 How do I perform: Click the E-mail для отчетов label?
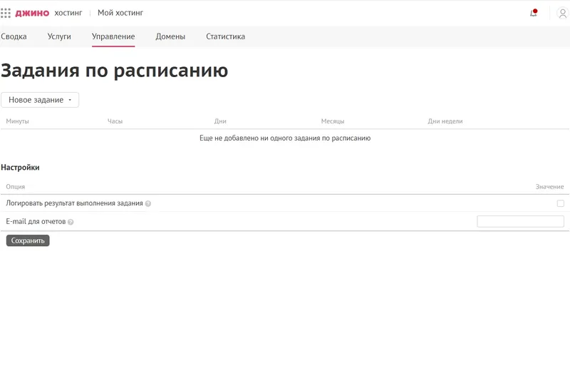(x=36, y=221)
